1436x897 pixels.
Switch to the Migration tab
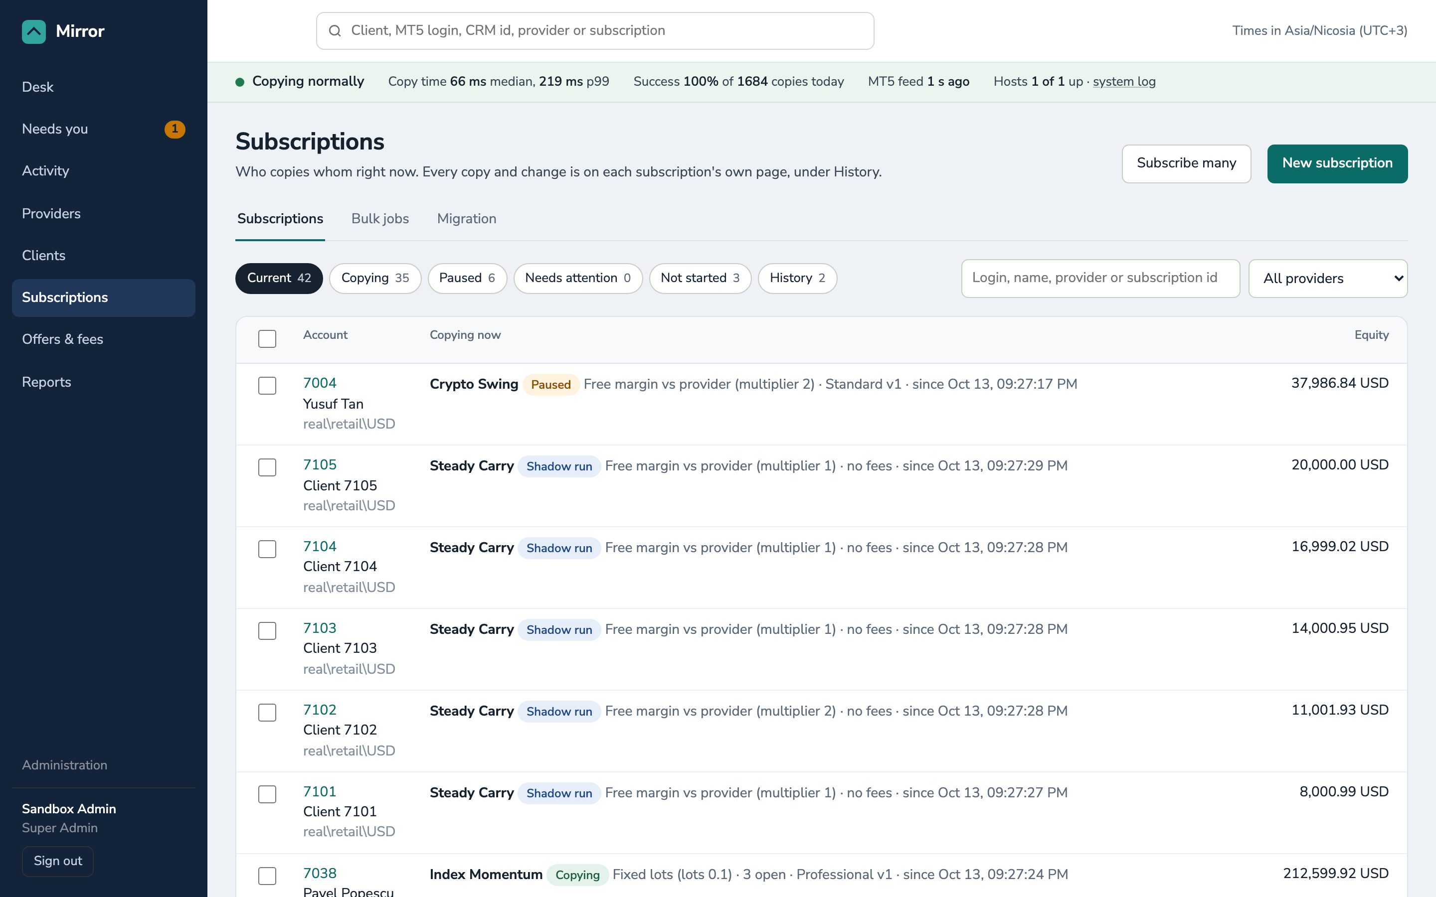[x=466, y=219]
